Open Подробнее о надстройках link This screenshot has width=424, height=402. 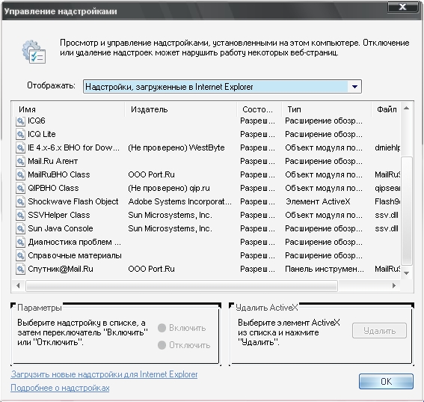[x=60, y=388]
